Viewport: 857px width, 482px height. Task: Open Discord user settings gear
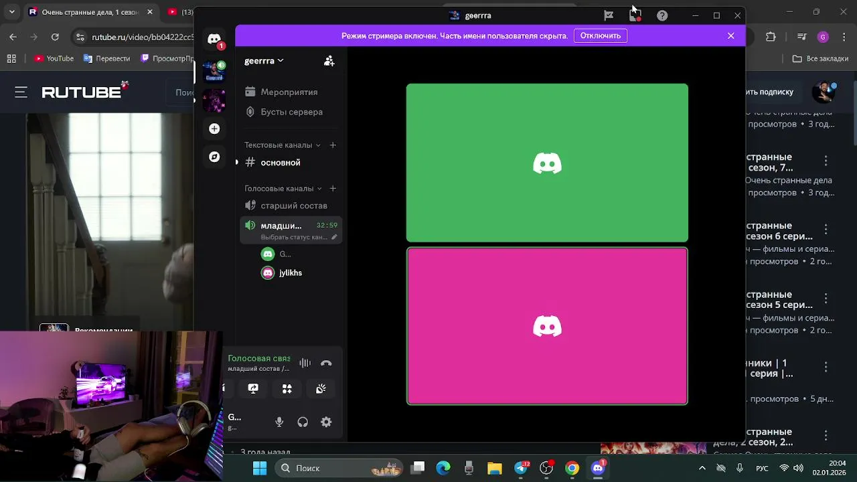tap(326, 422)
